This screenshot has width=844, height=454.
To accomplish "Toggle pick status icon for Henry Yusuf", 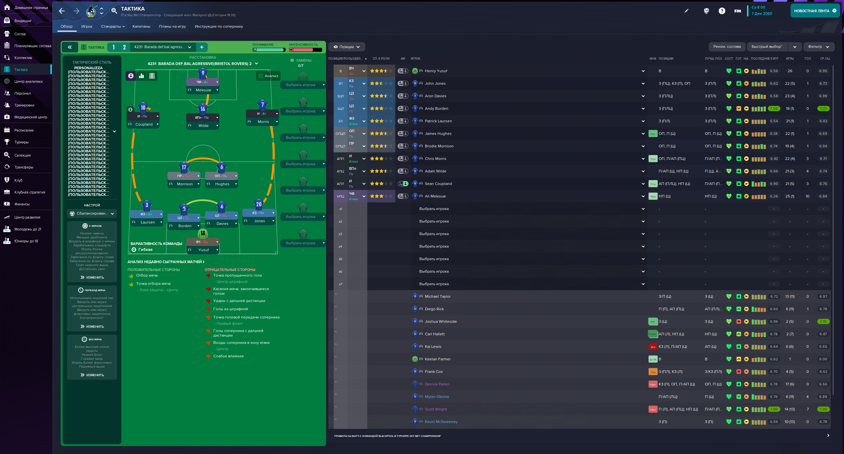I will pyautogui.click(x=403, y=71).
